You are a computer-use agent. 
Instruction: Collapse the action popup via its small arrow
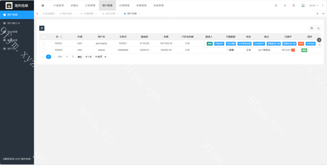pyautogui.click(x=319, y=45)
